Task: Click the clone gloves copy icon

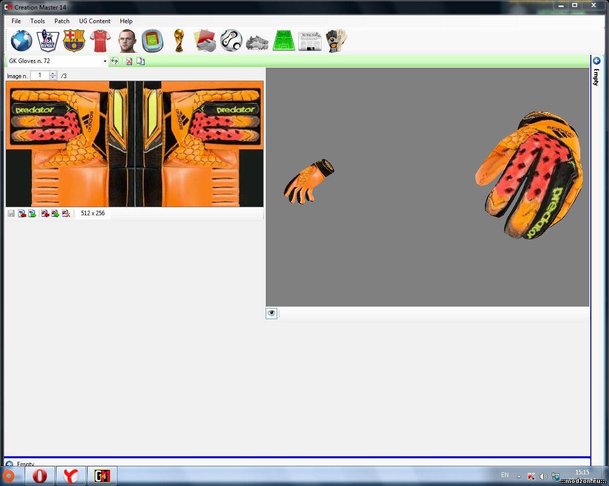Action: pos(141,61)
